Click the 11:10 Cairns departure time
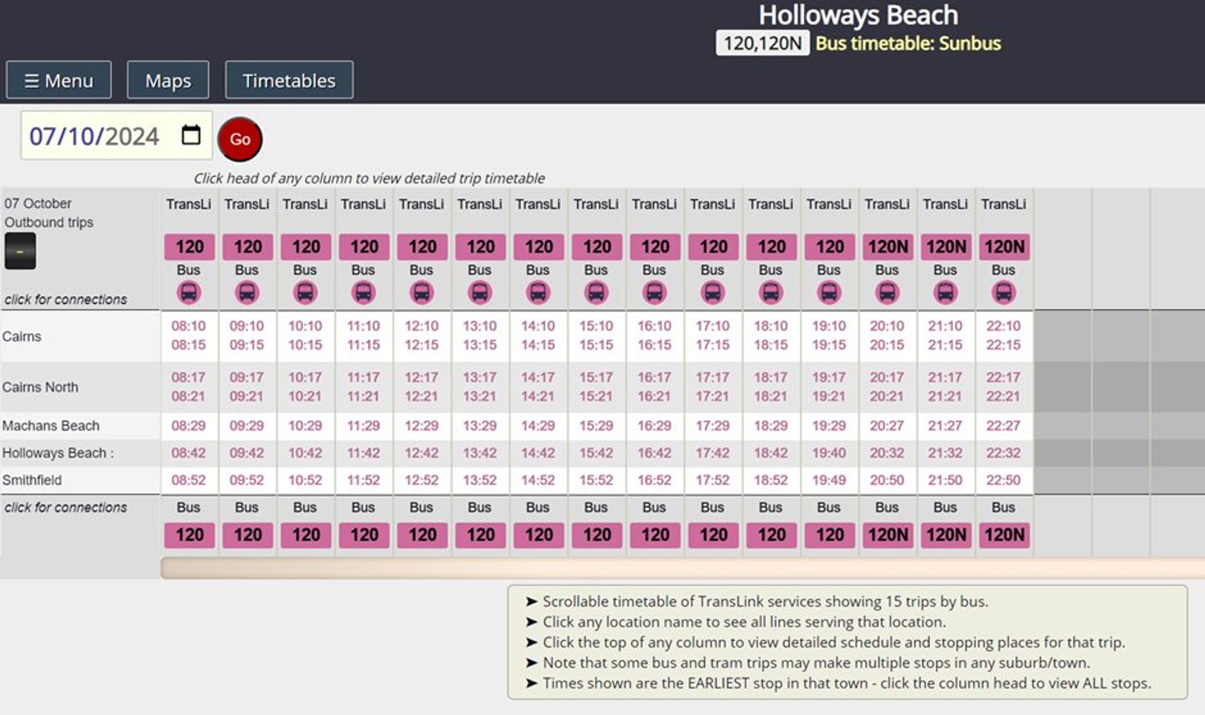1205x715 pixels. click(363, 326)
